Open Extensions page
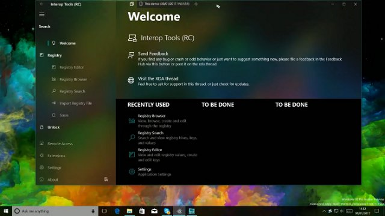385x216 pixels. 56,156
